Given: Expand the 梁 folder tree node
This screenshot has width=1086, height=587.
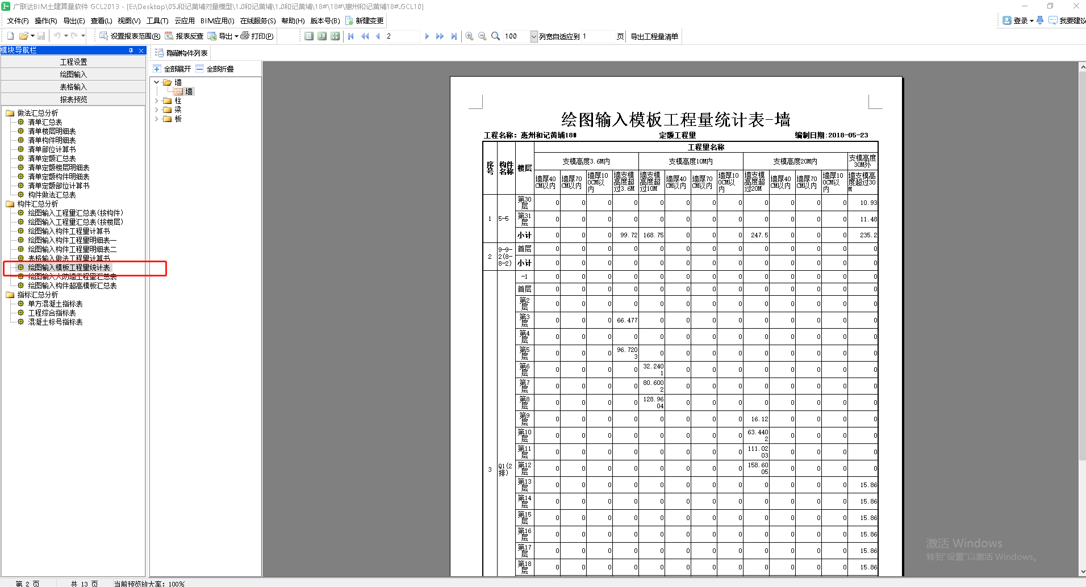Looking at the screenshot, I should 157,110.
